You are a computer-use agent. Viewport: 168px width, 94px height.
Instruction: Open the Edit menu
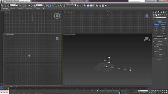pyautogui.click(x=6, y=3)
